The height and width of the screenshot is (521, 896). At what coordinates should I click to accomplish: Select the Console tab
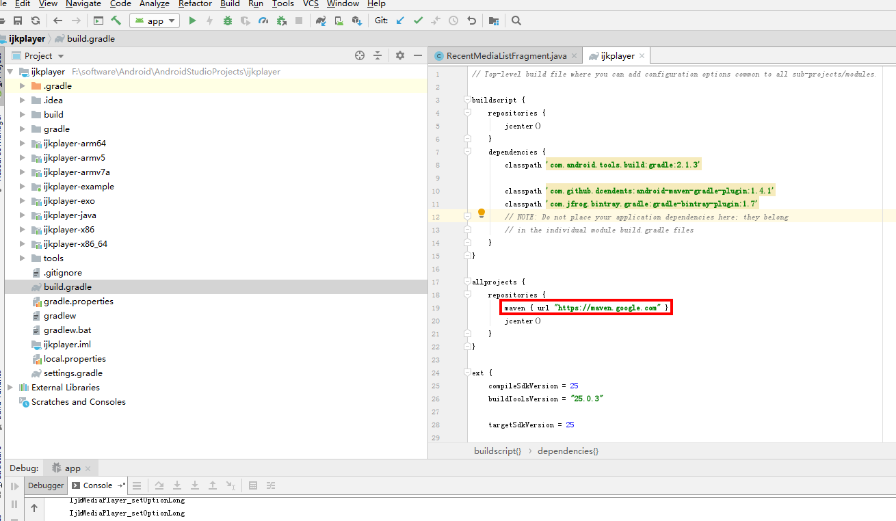[97, 485]
